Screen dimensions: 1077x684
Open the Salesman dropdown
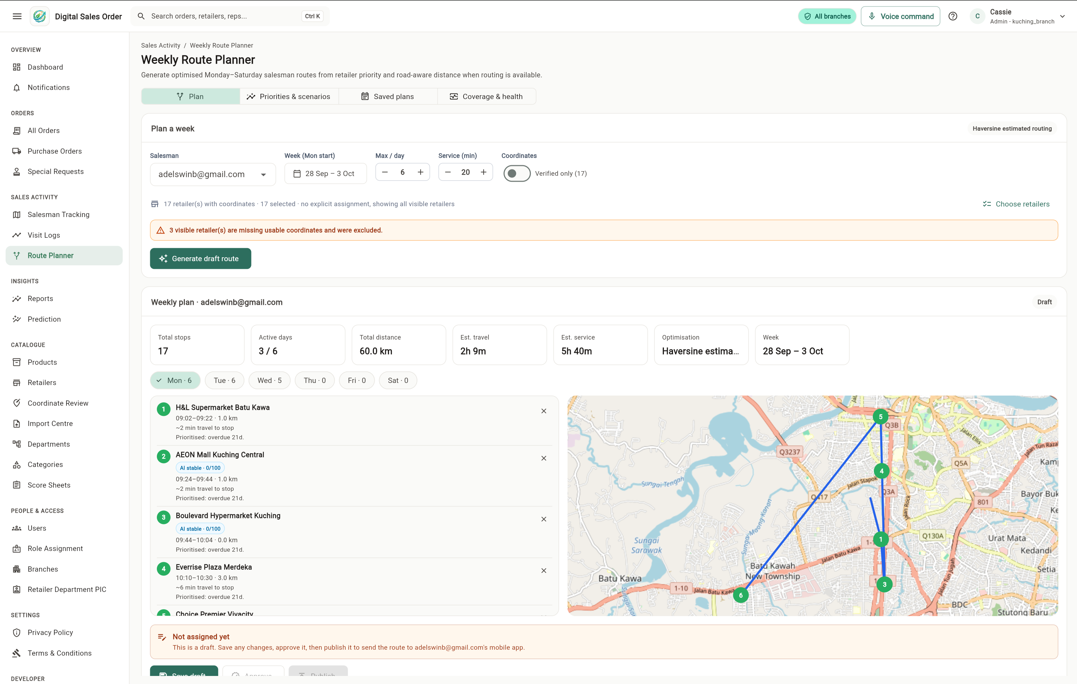(213, 174)
